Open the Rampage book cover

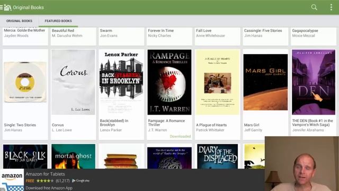169,82
